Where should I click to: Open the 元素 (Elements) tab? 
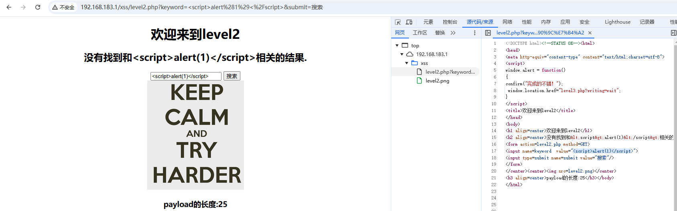pyautogui.click(x=428, y=22)
